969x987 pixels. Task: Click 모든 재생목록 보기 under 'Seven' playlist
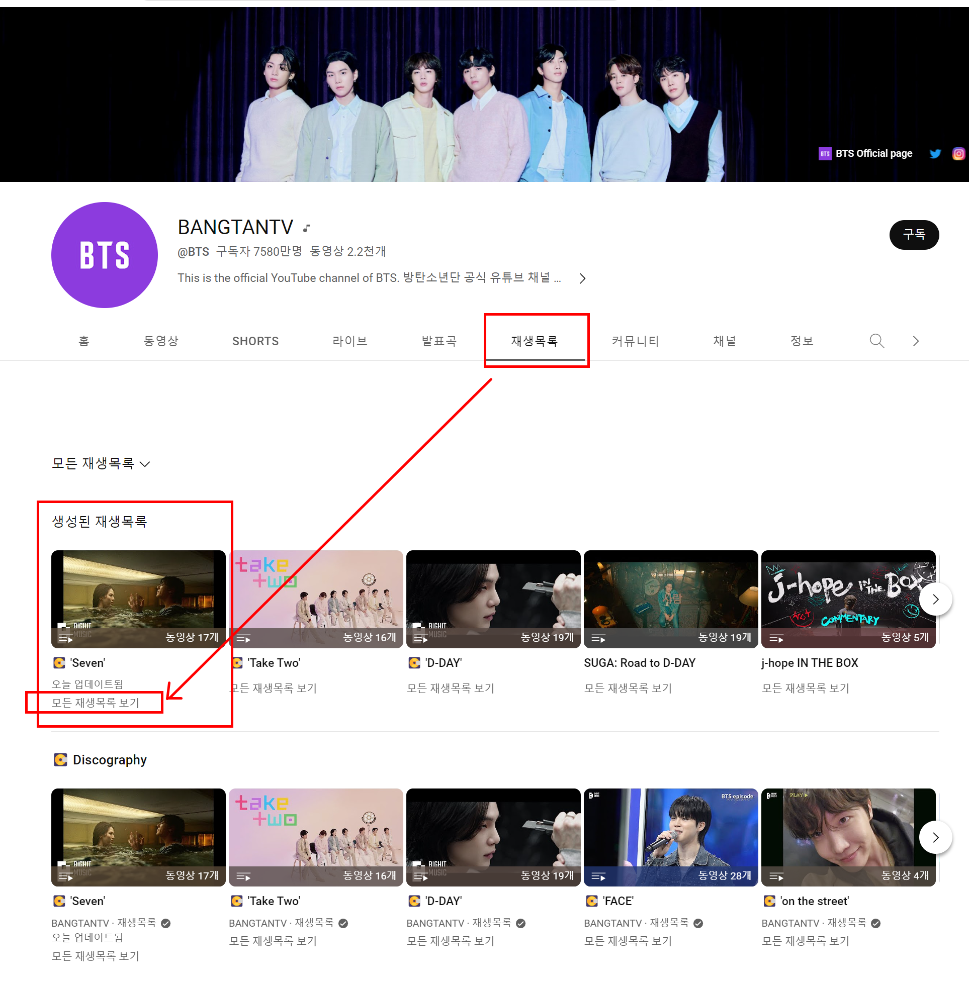tap(95, 702)
